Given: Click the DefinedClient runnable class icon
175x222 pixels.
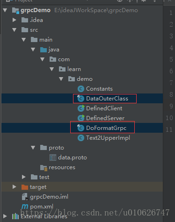Looking at the screenshot, I should pyautogui.click(x=81, y=108).
